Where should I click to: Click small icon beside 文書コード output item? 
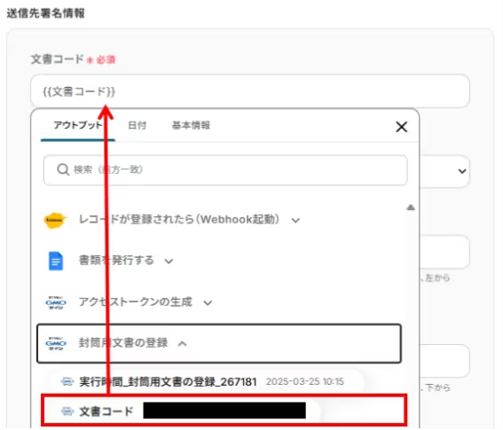click(x=67, y=411)
